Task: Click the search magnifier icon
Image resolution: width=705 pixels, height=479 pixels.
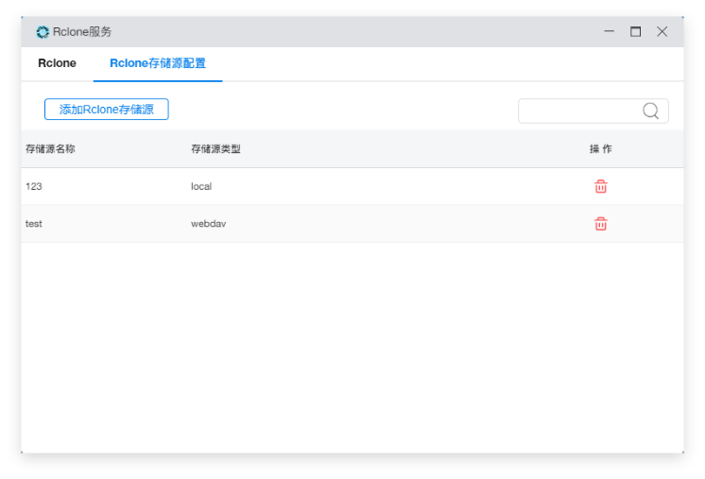Action: [x=650, y=111]
